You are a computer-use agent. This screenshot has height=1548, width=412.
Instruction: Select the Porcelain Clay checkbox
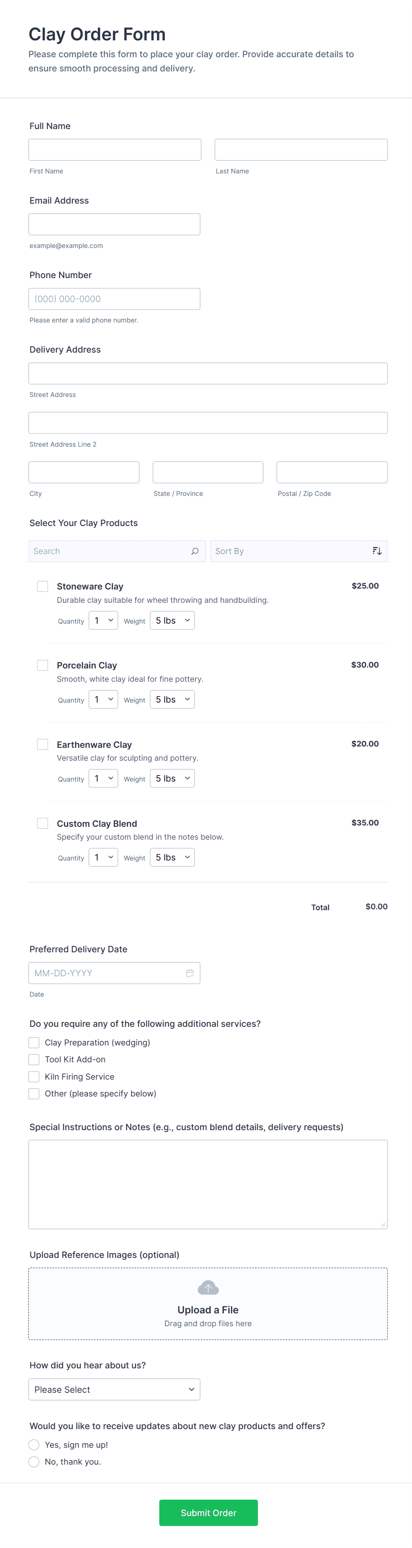click(x=43, y=665)
